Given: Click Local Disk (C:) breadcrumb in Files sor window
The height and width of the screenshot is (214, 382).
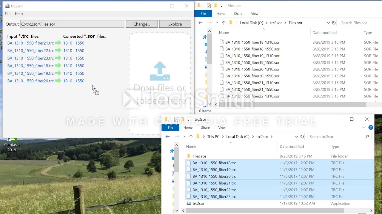Looking at the screenshot, I should pyautogui.click(x=252, y=23).
